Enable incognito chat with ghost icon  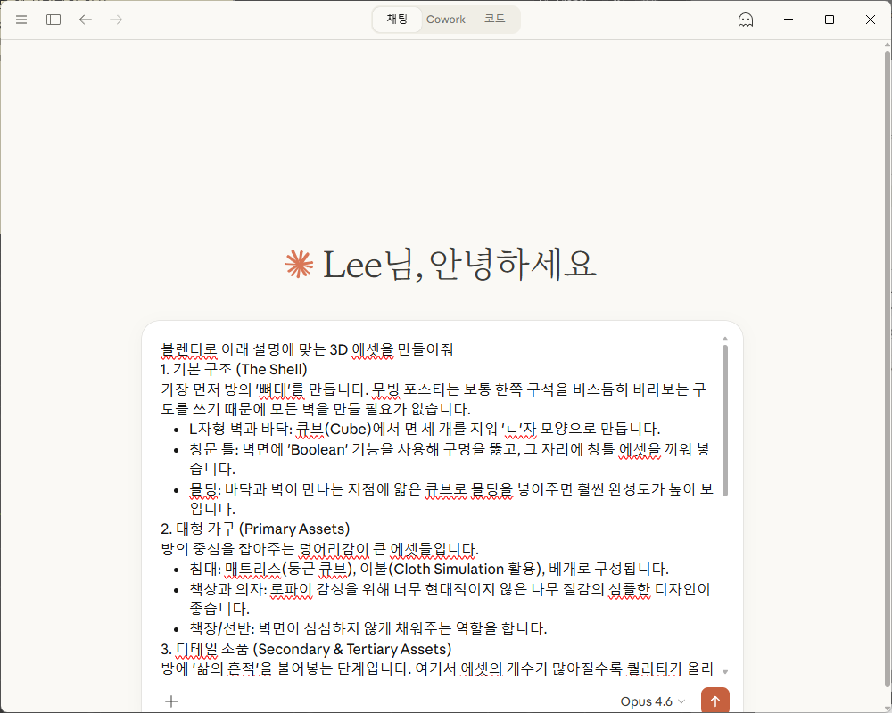746,20
